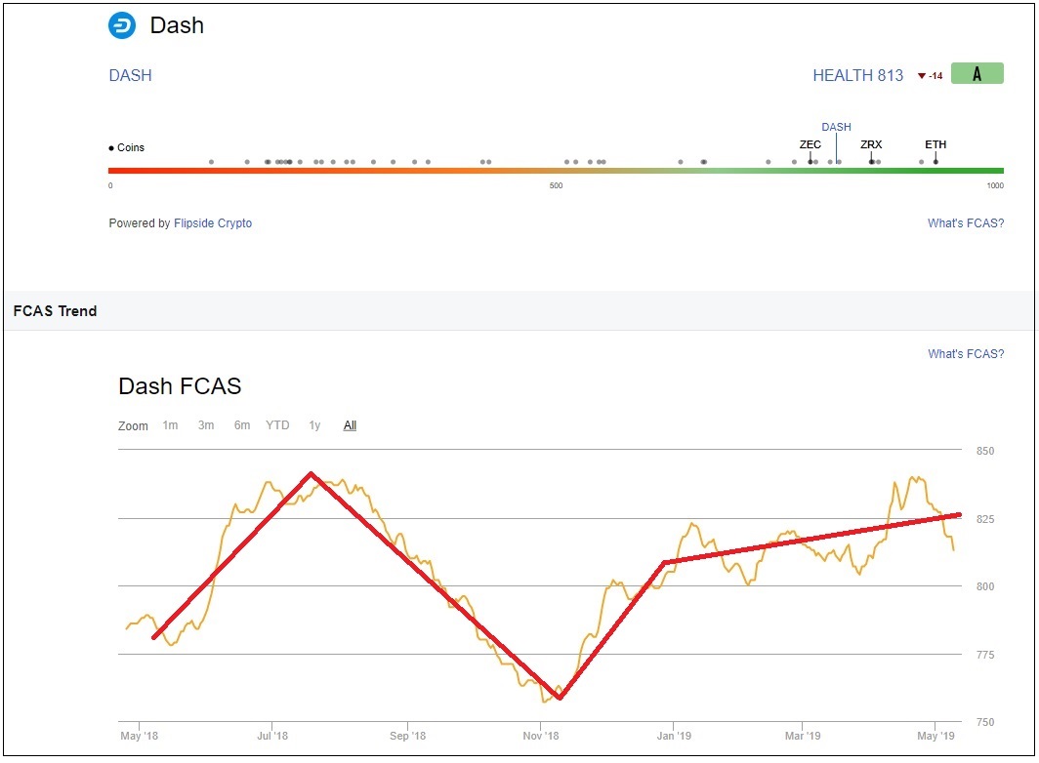Click the red-to-green health score bar
Screen dimensions: 1039x763
coord(556,171)
